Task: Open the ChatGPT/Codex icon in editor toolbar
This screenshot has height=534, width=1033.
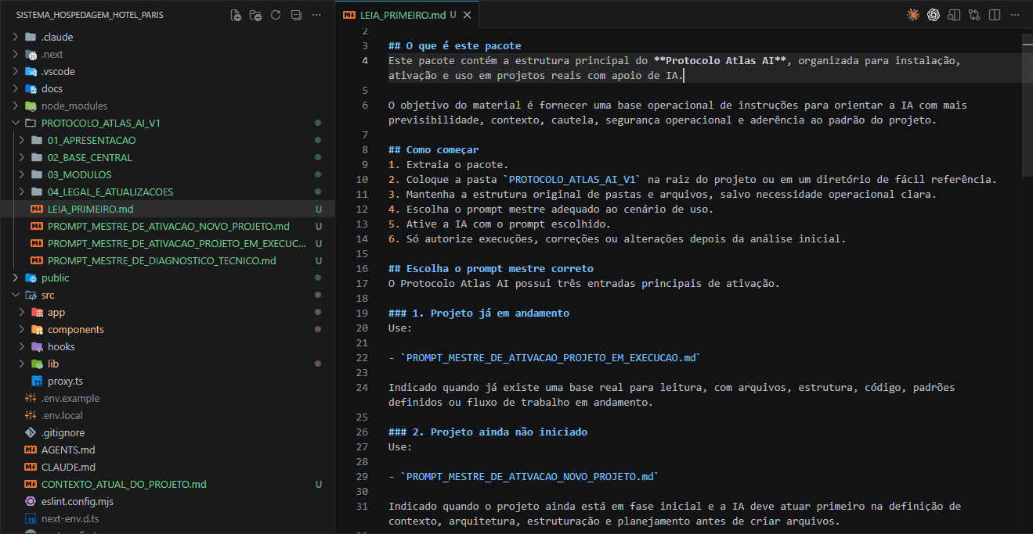Action: 934,15
